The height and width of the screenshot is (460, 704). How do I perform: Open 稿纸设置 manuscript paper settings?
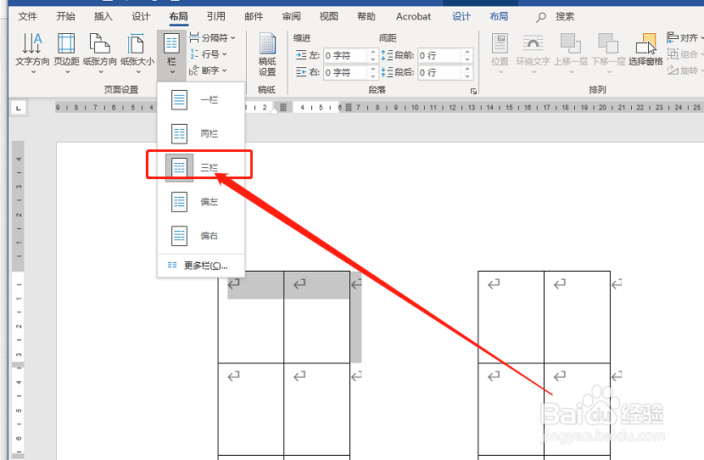coord(267,55)
